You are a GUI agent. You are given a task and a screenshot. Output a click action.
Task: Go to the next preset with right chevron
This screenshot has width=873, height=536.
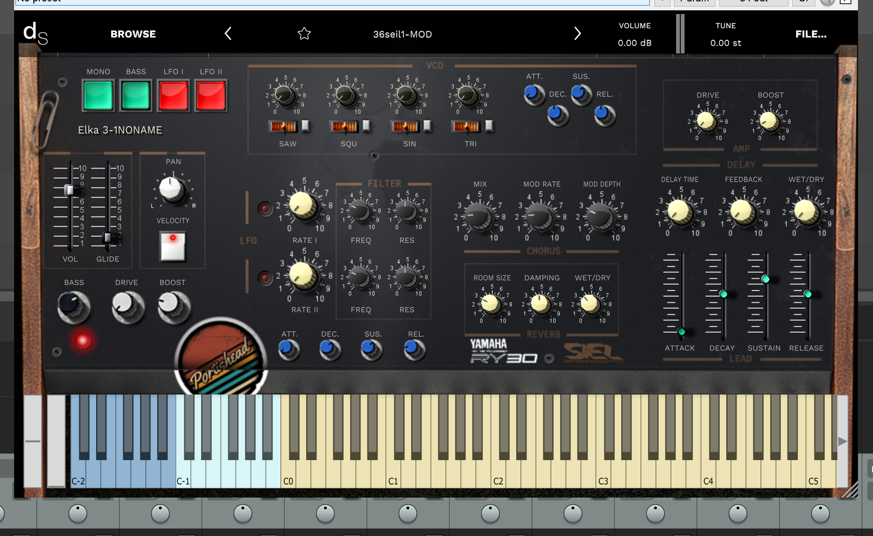coord(577,34)
